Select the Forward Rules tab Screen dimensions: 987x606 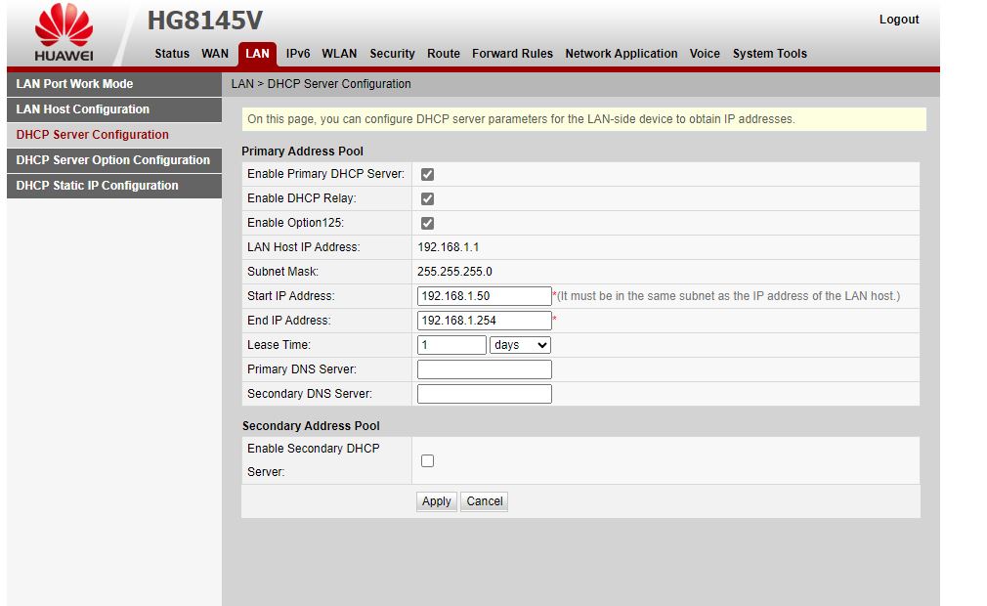(512, 54)
